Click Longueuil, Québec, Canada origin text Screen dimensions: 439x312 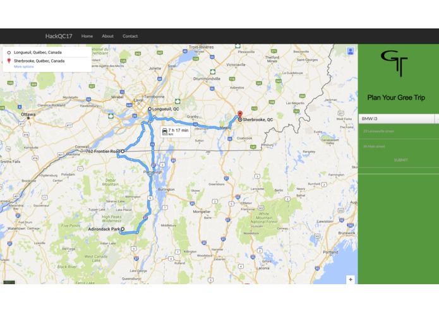tap(38, 52)
